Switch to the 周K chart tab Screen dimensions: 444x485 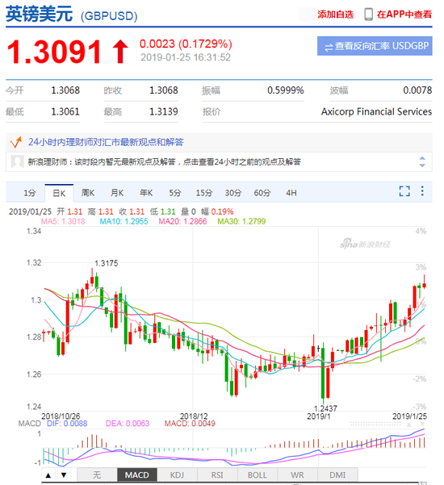pyautogui.click(x=88, y=193)
